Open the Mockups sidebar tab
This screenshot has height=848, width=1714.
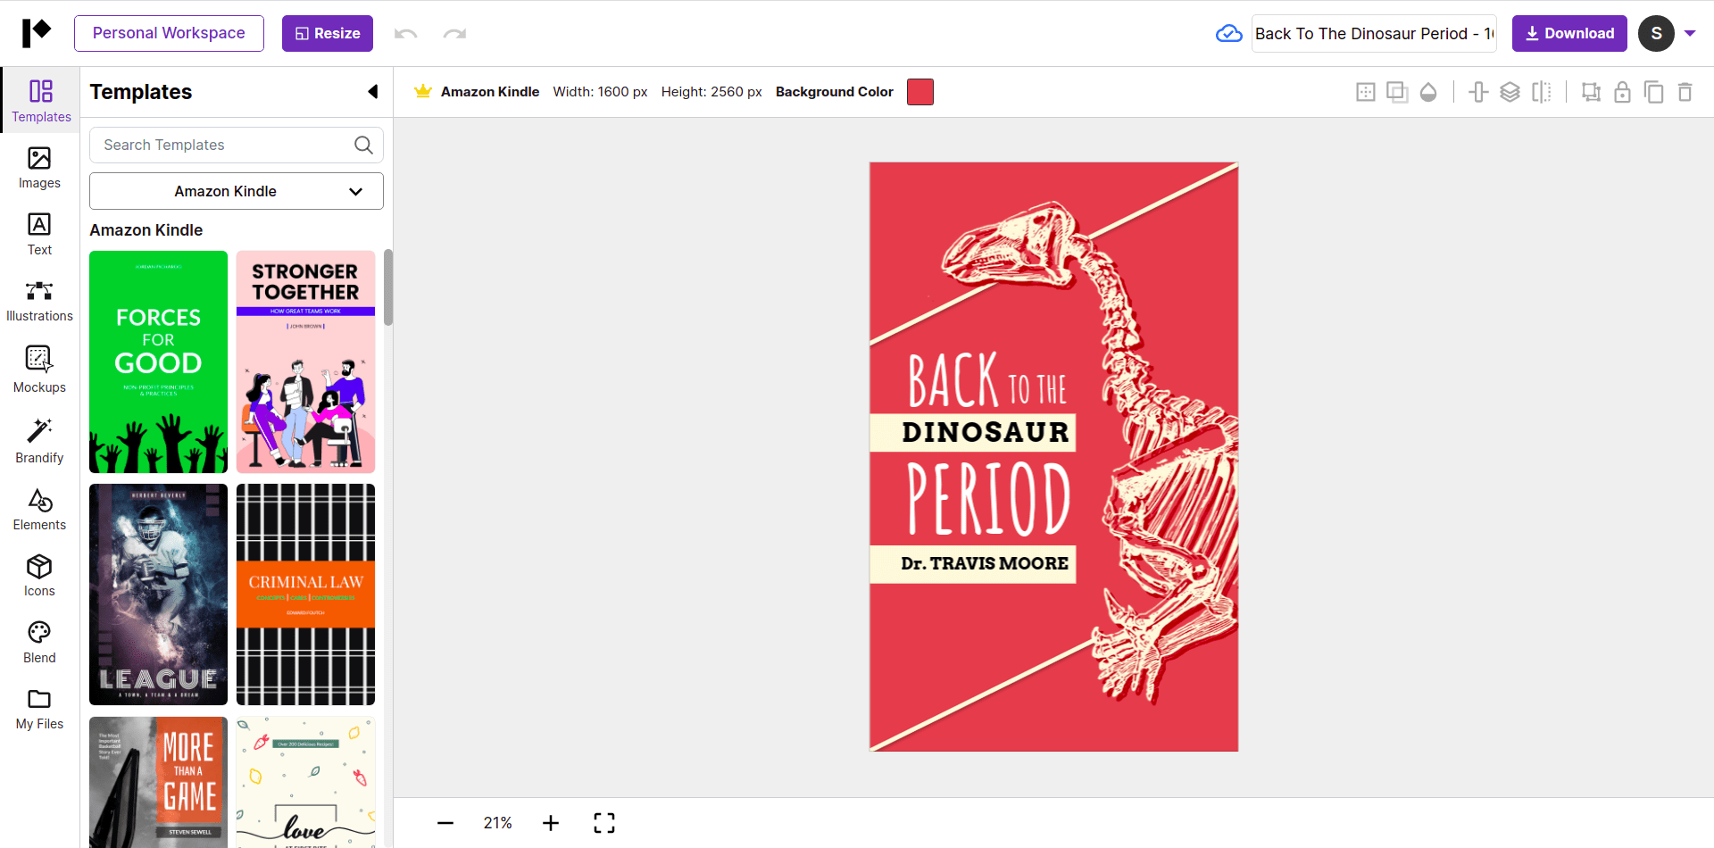coord(40,369)
